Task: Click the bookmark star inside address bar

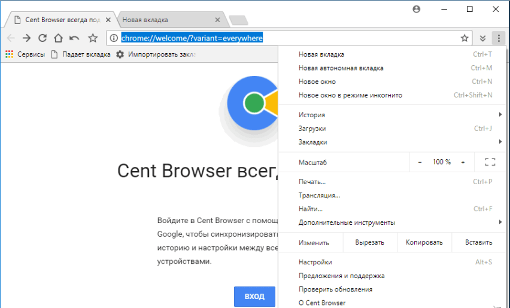Action: point(465,38)
